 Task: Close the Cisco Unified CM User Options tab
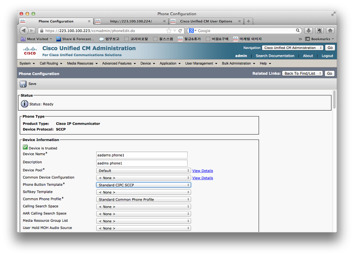239,21
